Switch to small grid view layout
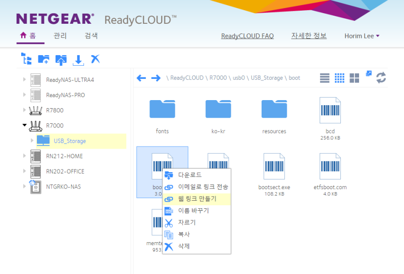This screenshot has width=404, height=274. [x=339, y=78]
